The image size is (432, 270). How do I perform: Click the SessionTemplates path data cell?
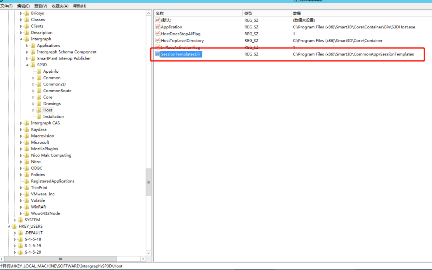(x=353, y=54)
